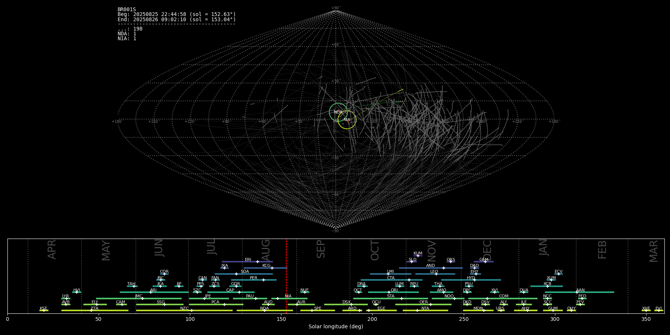Click the NOV month label
The width and height of the screenshot is (670, 335).
coord(431,251)
